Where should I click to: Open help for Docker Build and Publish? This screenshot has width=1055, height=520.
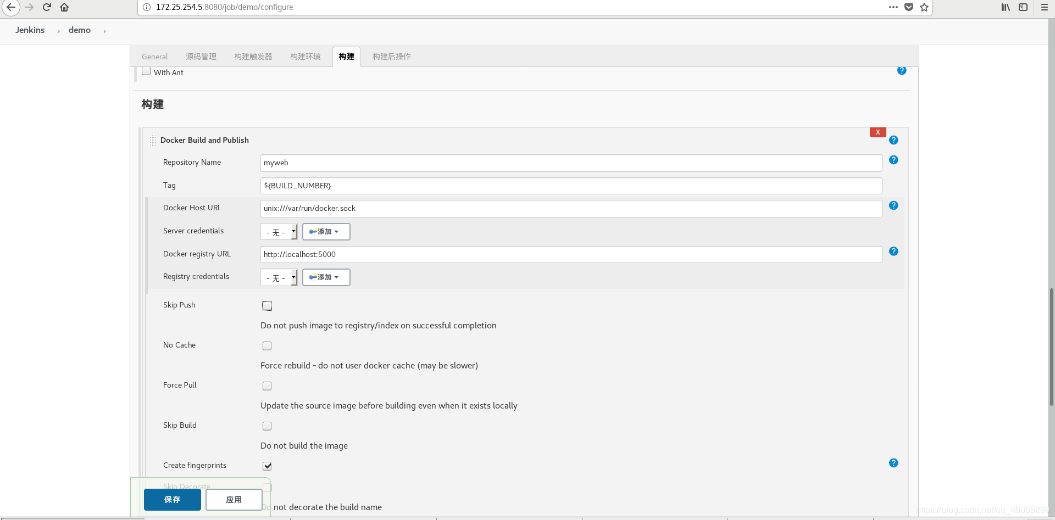(x=893, y=140)
